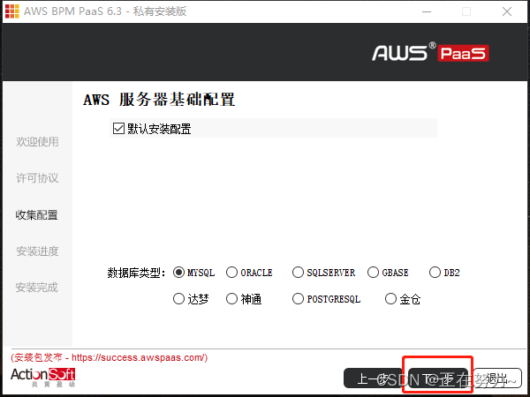Click the 数据库类型 label
Screen dimensions: 530x397
[136, 273]
